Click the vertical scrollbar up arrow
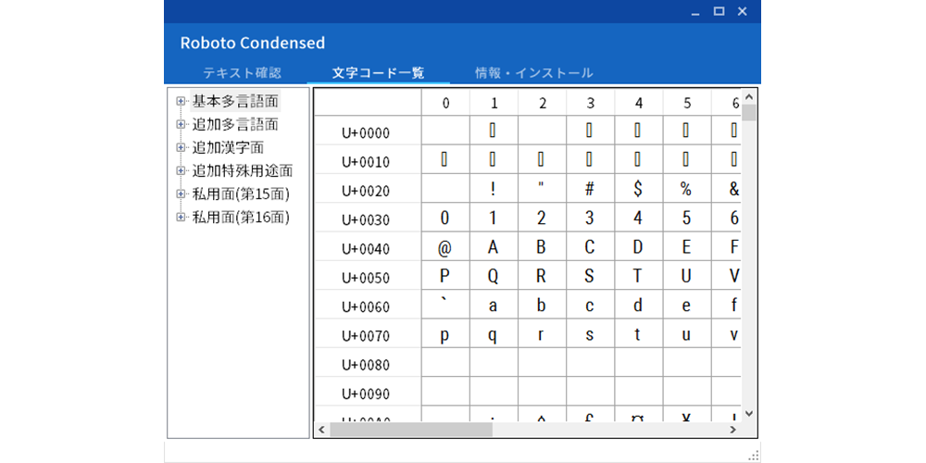 [x=749, y=97]
